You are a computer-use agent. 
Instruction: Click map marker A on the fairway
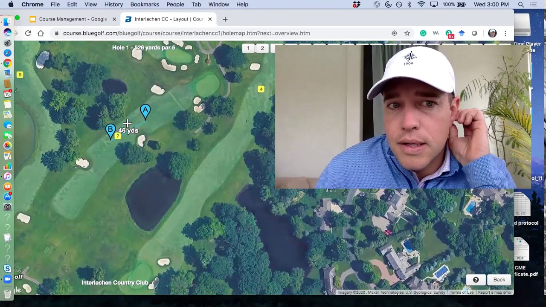tap(145, 111)
